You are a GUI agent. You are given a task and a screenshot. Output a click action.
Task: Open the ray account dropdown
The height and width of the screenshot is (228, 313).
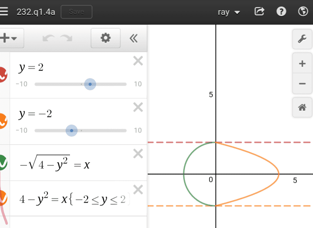229,12
